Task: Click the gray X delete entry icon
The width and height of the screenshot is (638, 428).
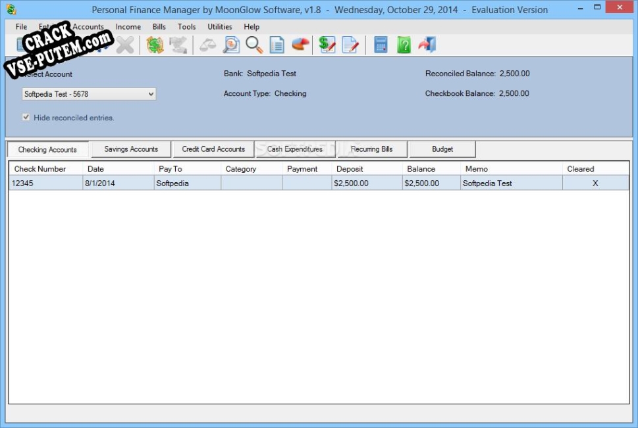Action: (125, 45)
